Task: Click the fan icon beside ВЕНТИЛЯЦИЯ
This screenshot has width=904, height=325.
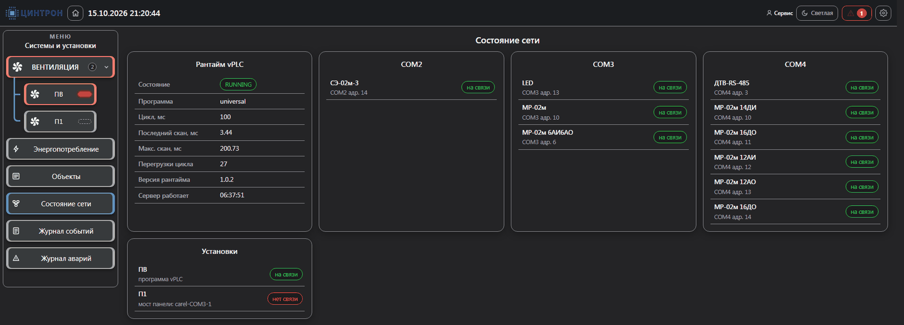Action: coord(18,67)
